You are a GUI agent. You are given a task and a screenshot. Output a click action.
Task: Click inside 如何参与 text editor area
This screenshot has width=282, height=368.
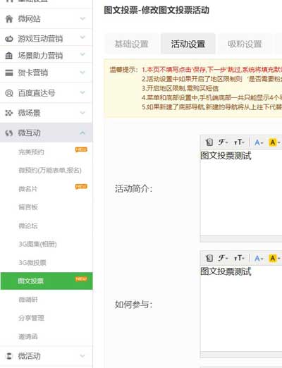tap(241, 309)
